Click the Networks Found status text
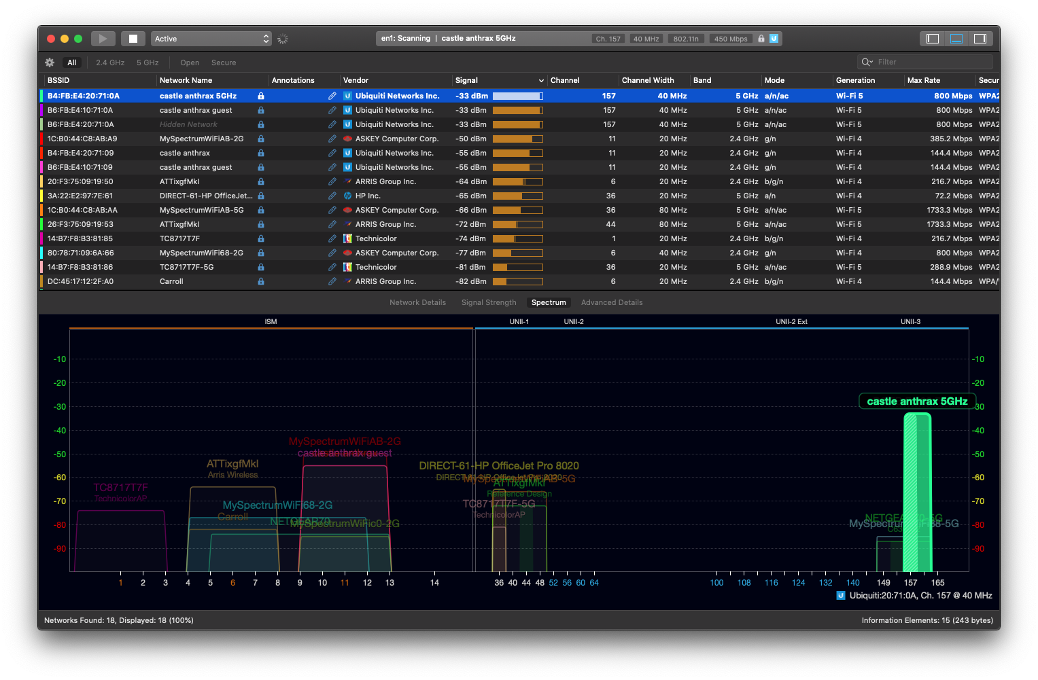Screen dimensions: 1038x680 119,620
